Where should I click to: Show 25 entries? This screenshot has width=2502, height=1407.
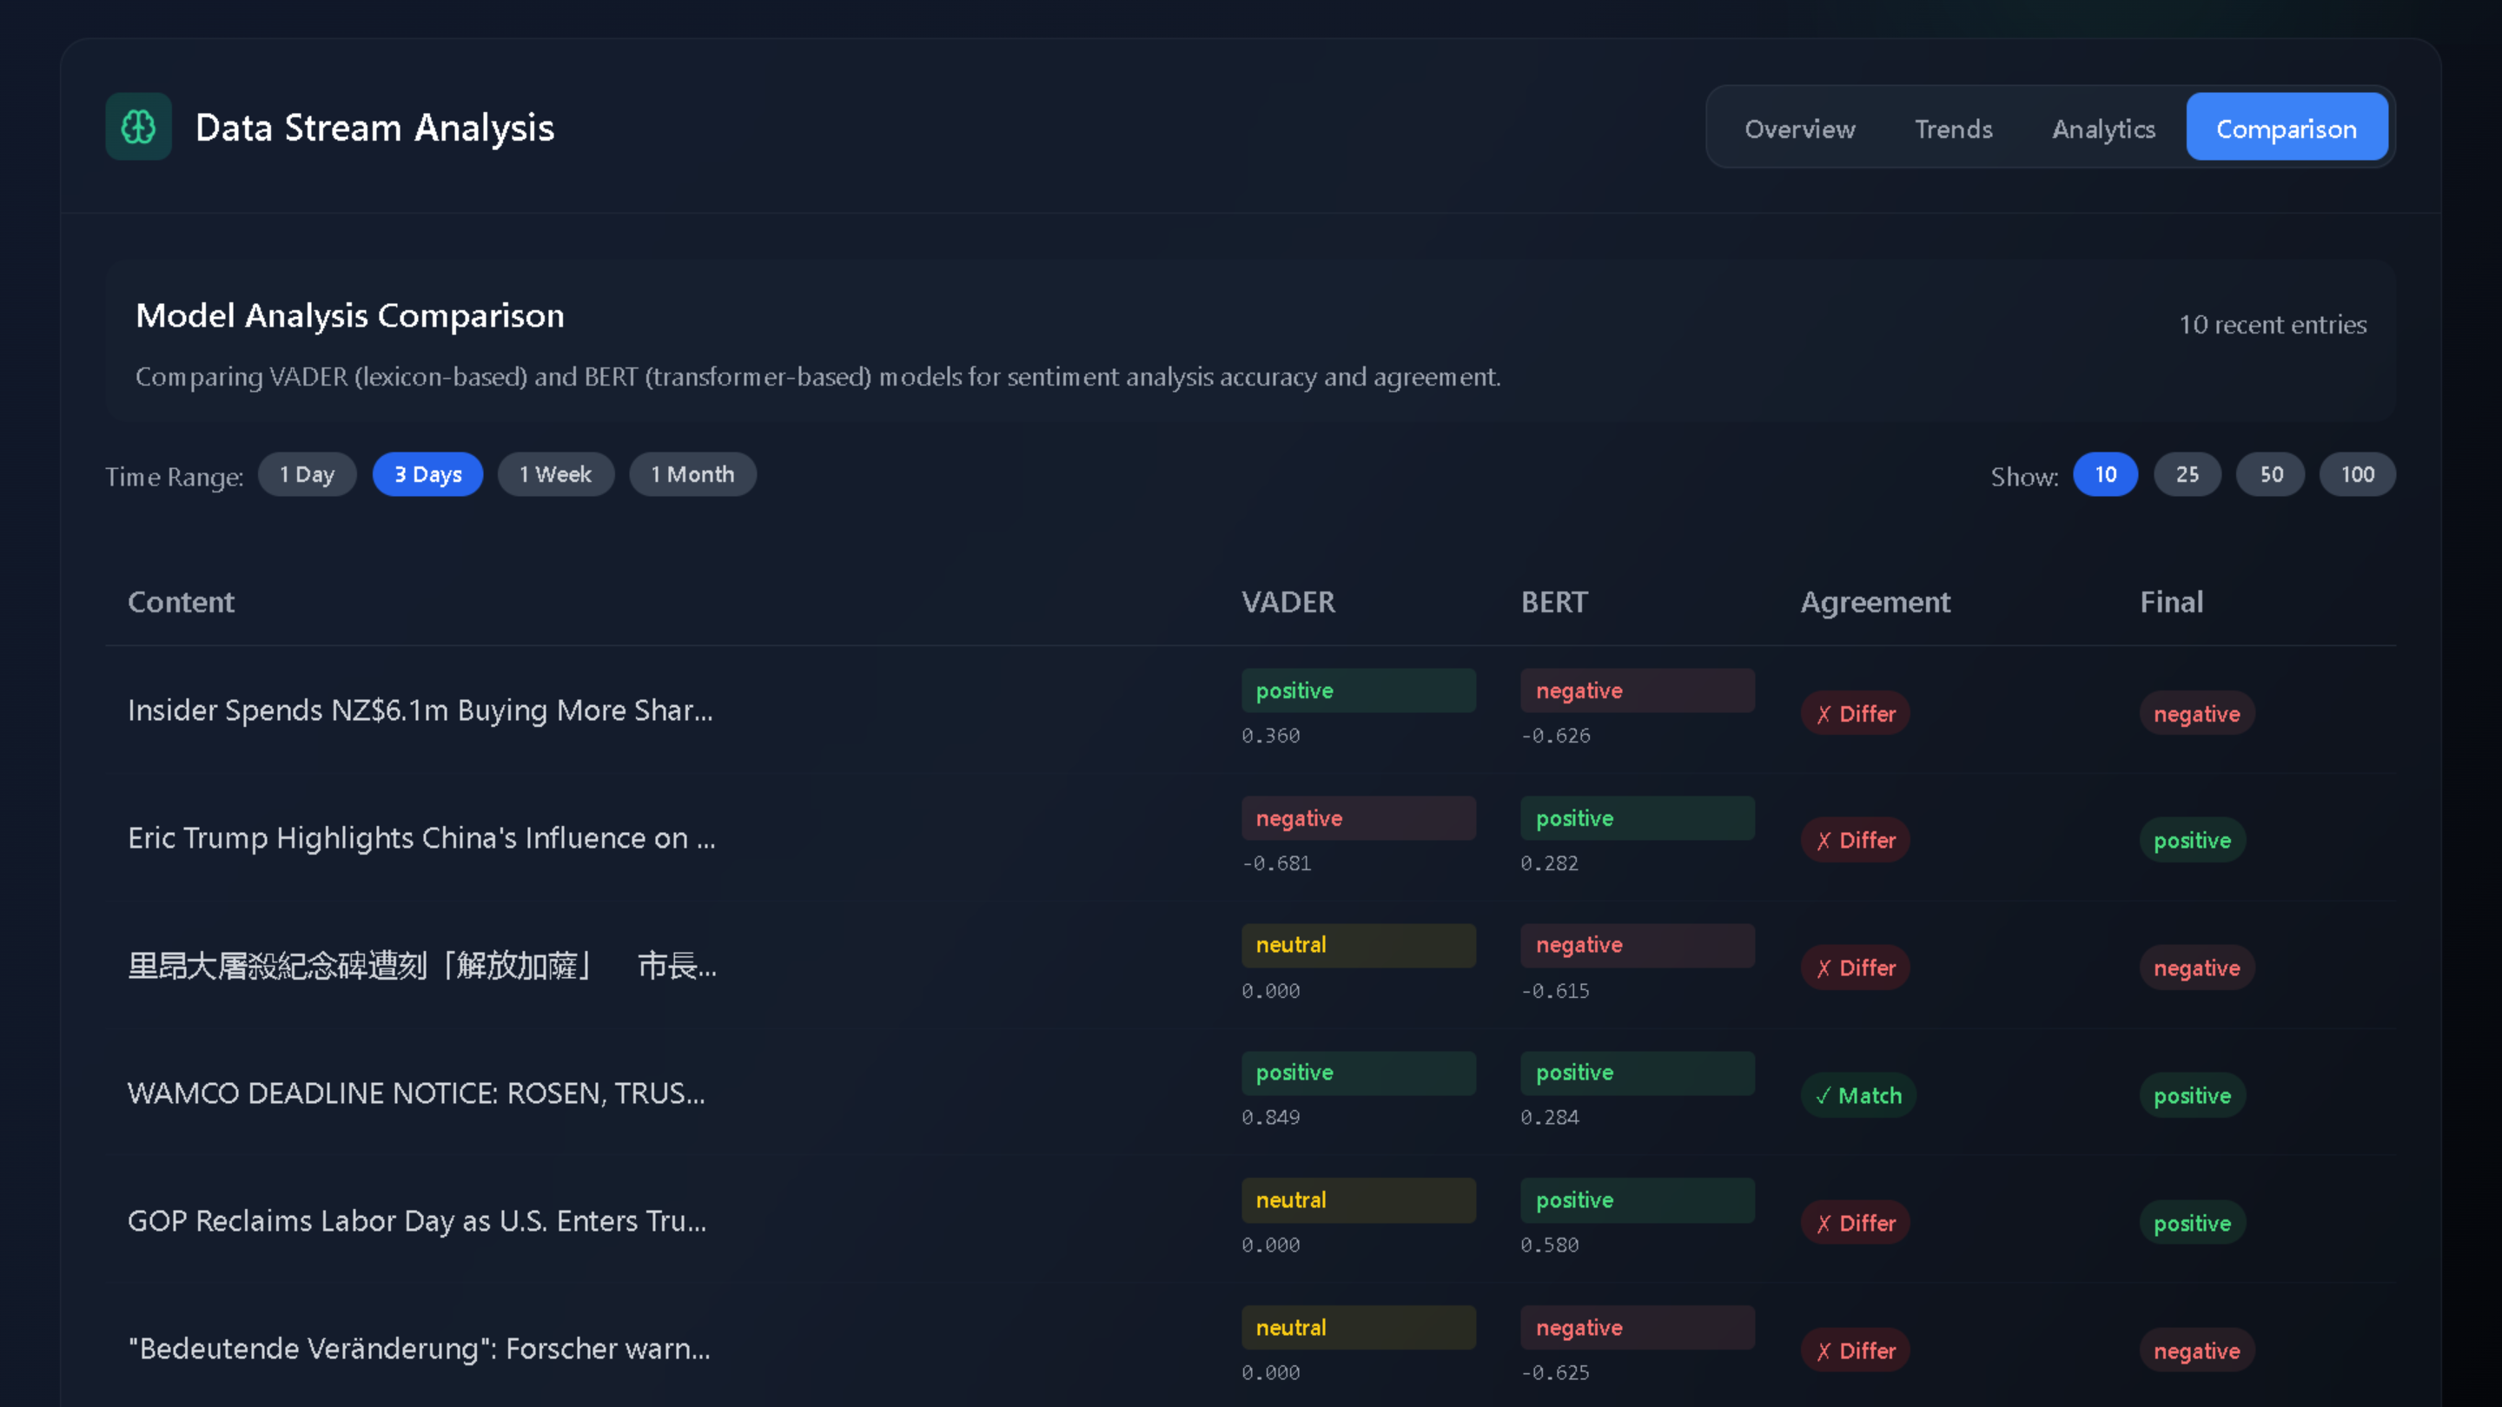pyautogui.click(x=2188, y=475)
